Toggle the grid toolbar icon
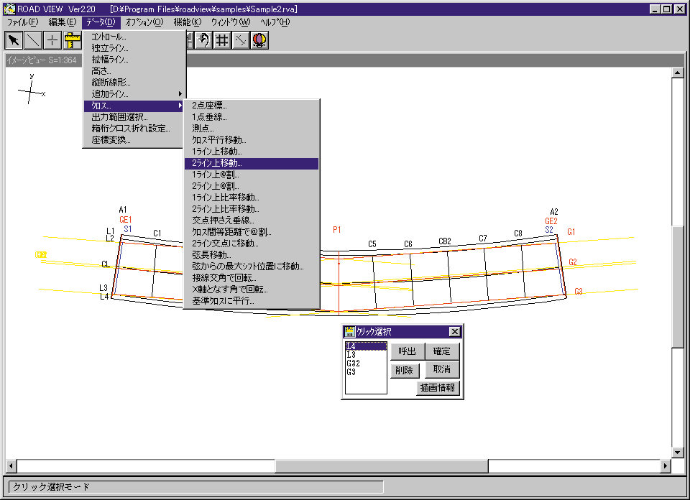The image size is (690, 500). pos(222,40)
